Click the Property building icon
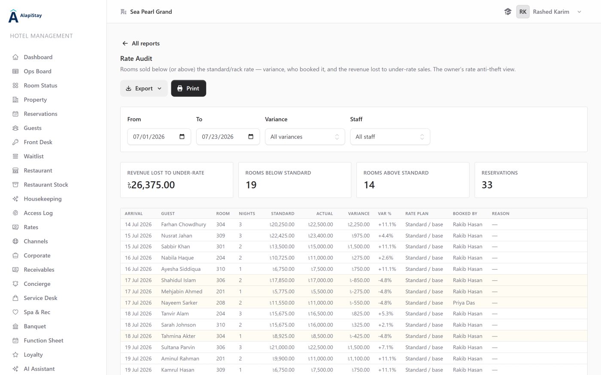The width and height of the screenshot is (601, 375). pyautogui.click(x=15, y=99)
